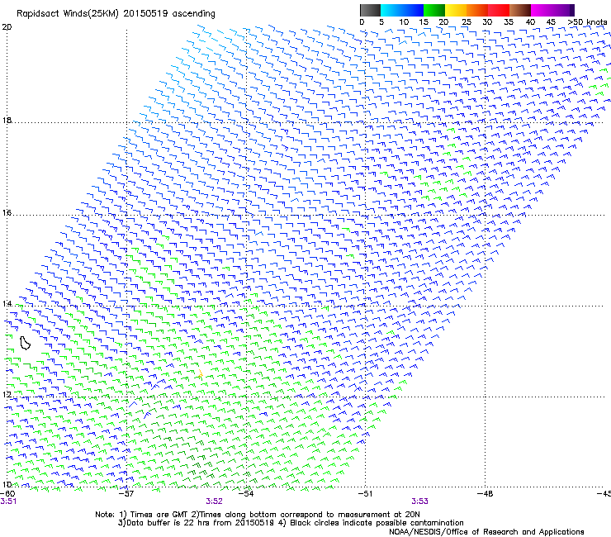Click the longitude label '-54'
611x537 pixels.
246,494
